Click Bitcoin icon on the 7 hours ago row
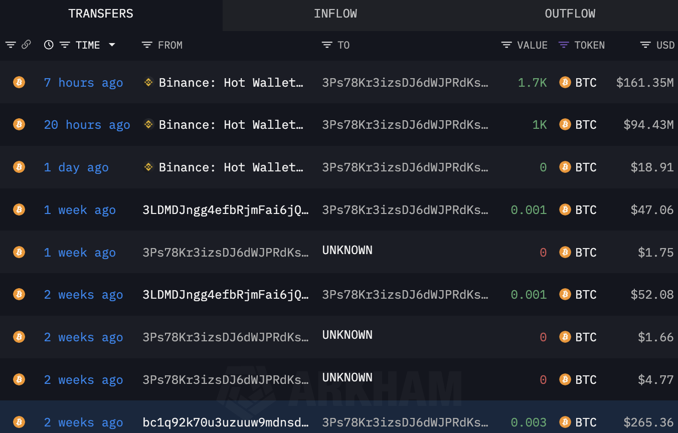678x433 pixels. pyautogui.click(x=19, y=82)
